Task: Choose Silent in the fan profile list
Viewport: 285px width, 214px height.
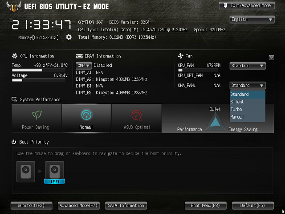Action: coord(248,102)
